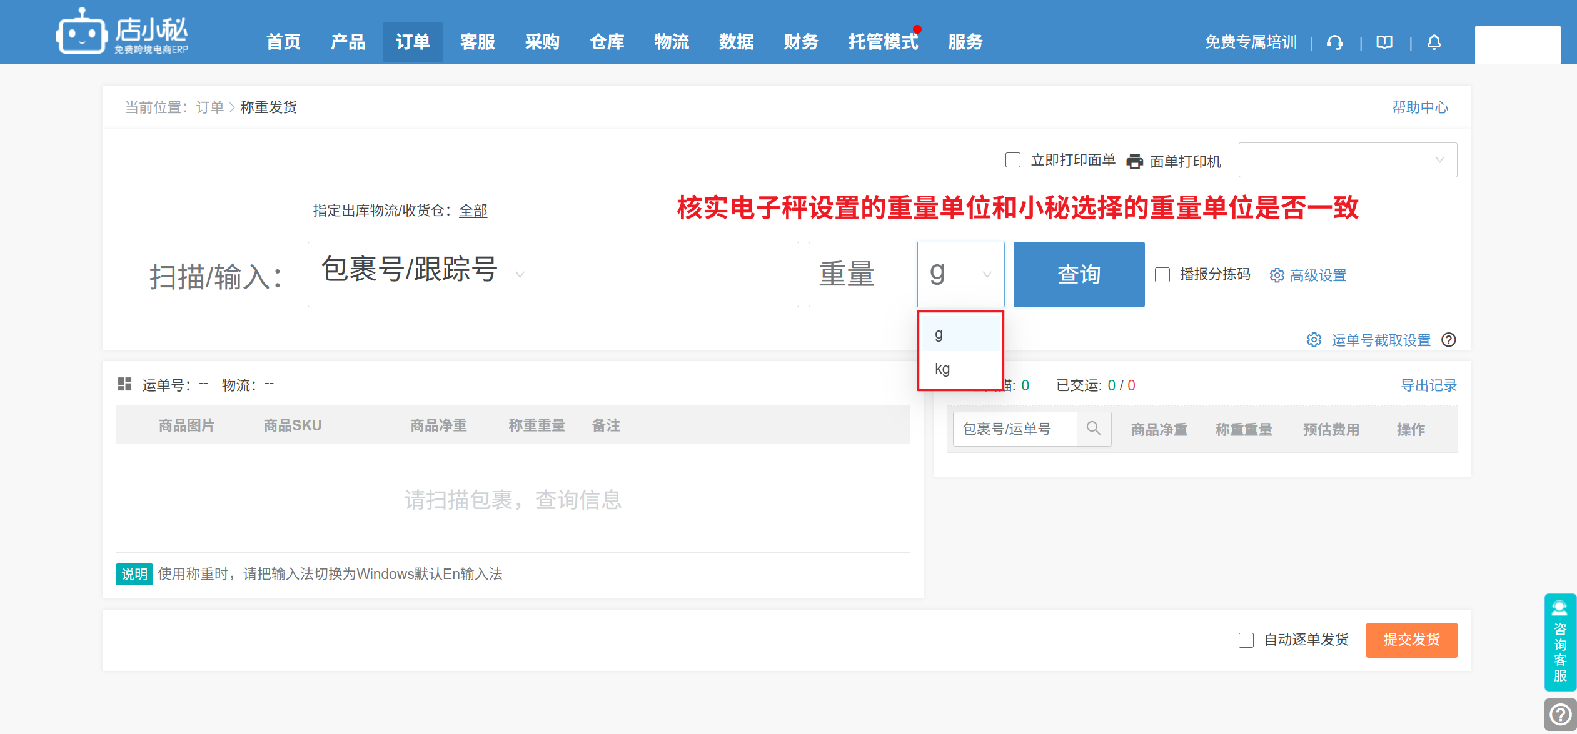Viewport: 1577px width, 734px height.
Task: Open the book tutorial icon in header
Action: click(x=1384, y=42)
